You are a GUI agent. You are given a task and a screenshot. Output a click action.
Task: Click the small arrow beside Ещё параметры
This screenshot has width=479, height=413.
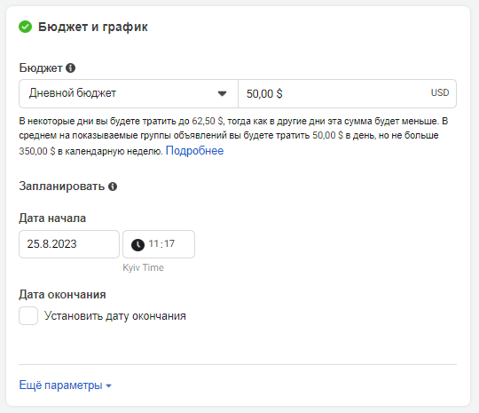tap(108, 386)
